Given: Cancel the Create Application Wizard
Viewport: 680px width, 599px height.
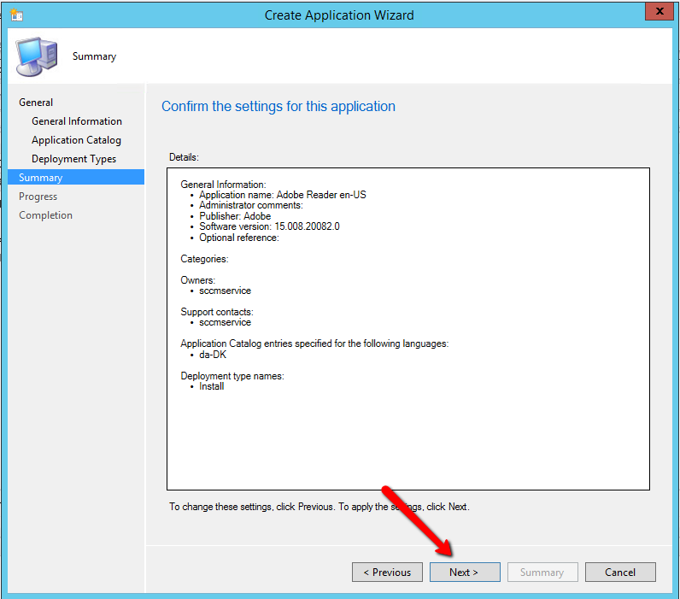Looking at the screenshot, I should [x=620, y=573].
